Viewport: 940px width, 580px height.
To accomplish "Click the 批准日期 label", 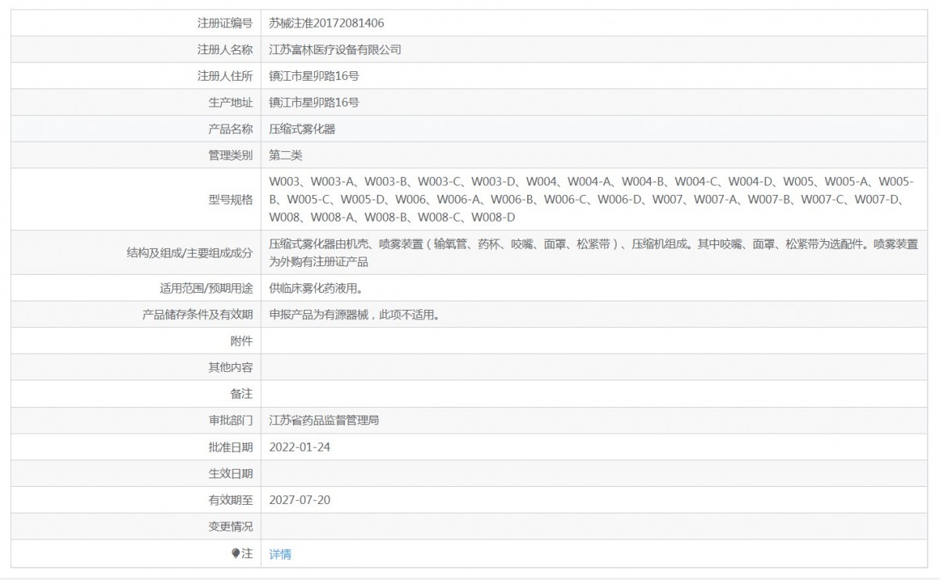I will tap(230, 447).
